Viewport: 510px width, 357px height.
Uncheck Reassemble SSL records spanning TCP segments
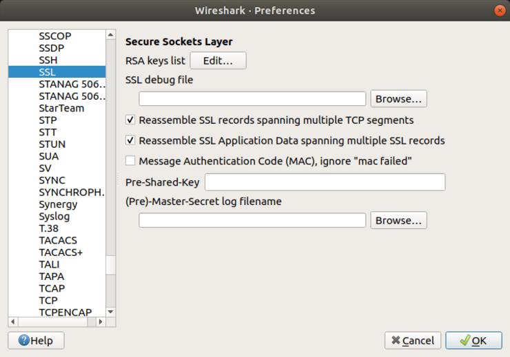click(130, 120)
